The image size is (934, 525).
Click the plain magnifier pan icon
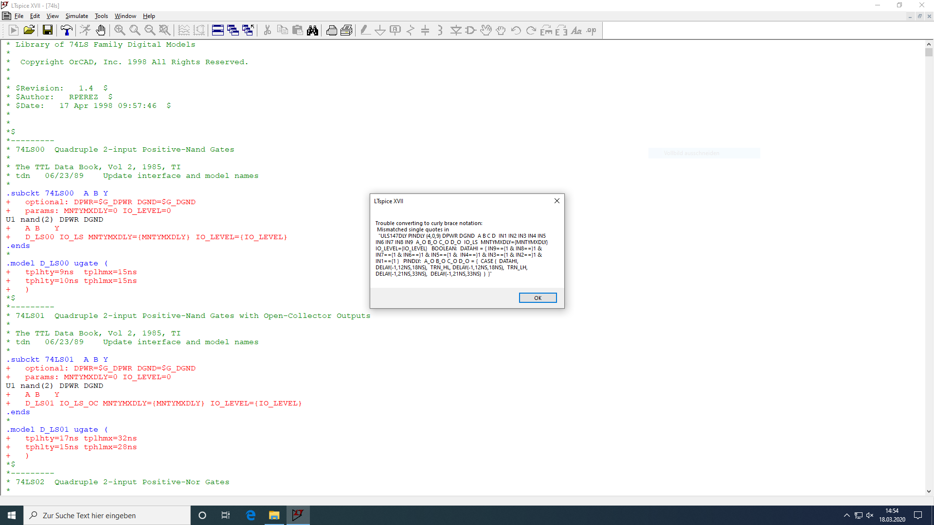pyautogui.click(x=135, y=31)
